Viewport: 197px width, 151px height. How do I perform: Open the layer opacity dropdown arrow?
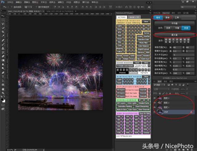click(187, 89)
